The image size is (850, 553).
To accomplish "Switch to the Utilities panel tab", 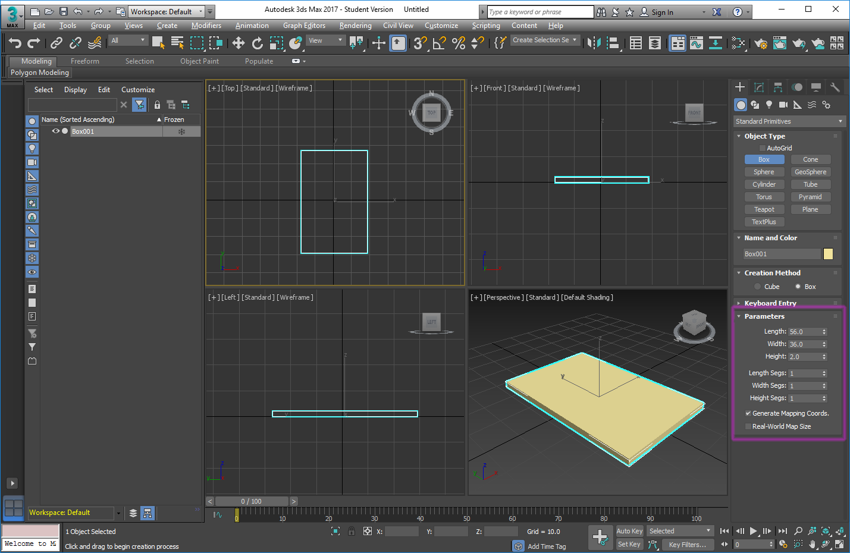I will click(x=835, y=87).
